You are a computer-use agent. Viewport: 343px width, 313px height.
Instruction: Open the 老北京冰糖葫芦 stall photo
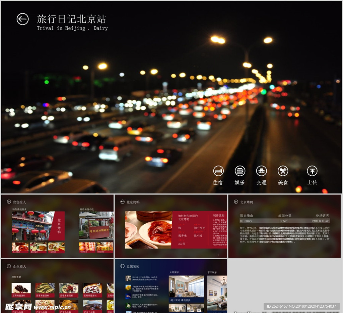click(96, 226)
